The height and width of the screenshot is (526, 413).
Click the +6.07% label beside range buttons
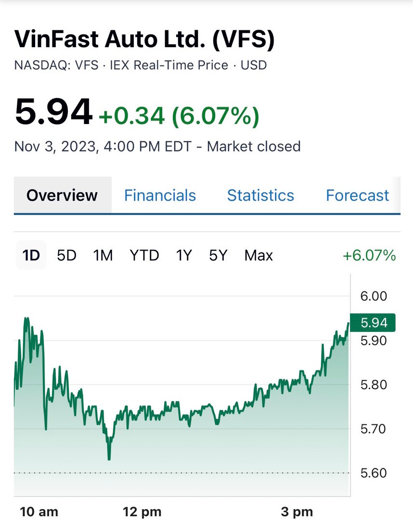[x=369, y=255]
